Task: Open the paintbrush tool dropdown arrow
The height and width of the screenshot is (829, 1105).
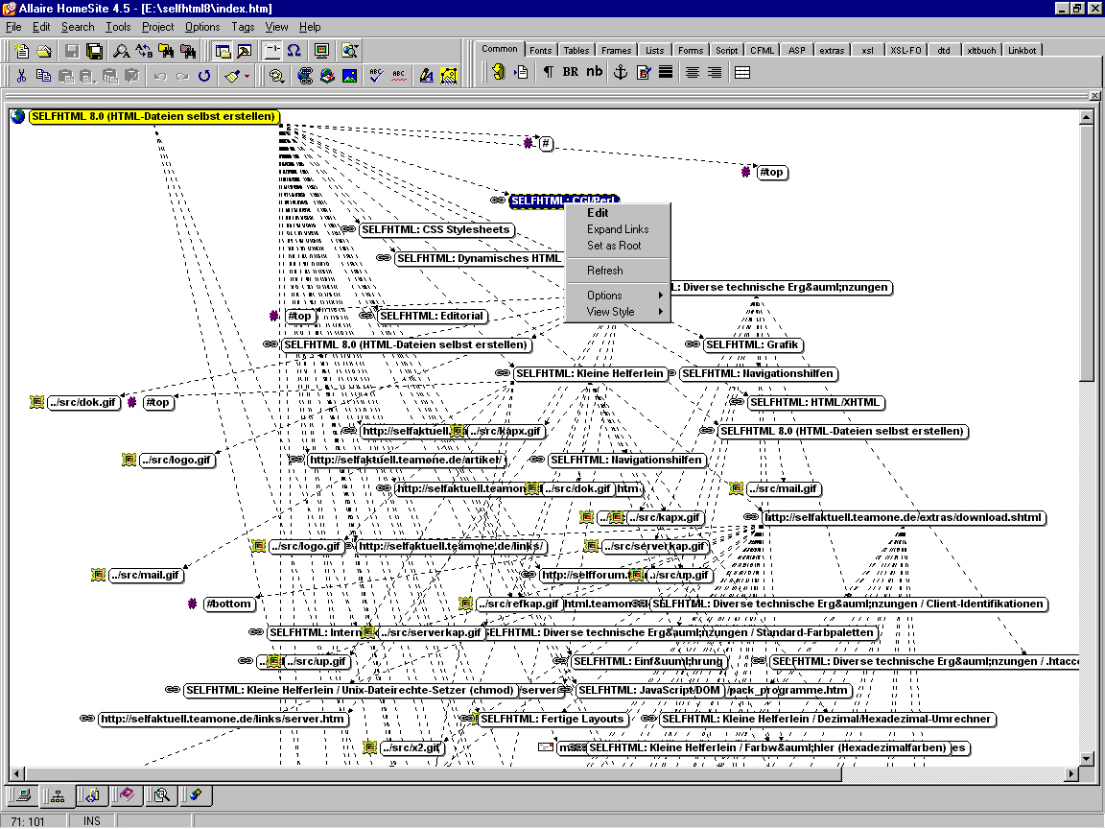Action: click(247, 75)
